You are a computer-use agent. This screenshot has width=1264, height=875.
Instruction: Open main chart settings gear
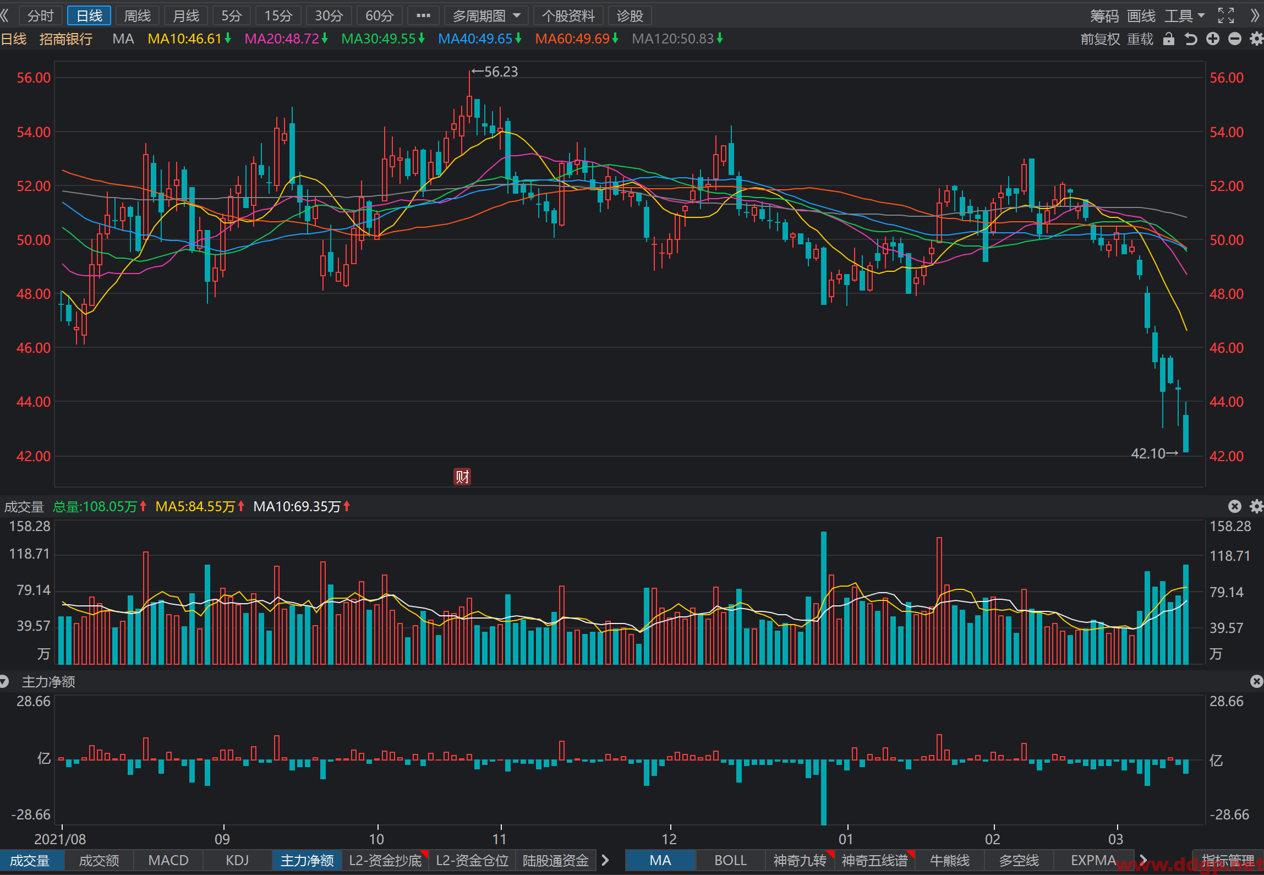1256,39
